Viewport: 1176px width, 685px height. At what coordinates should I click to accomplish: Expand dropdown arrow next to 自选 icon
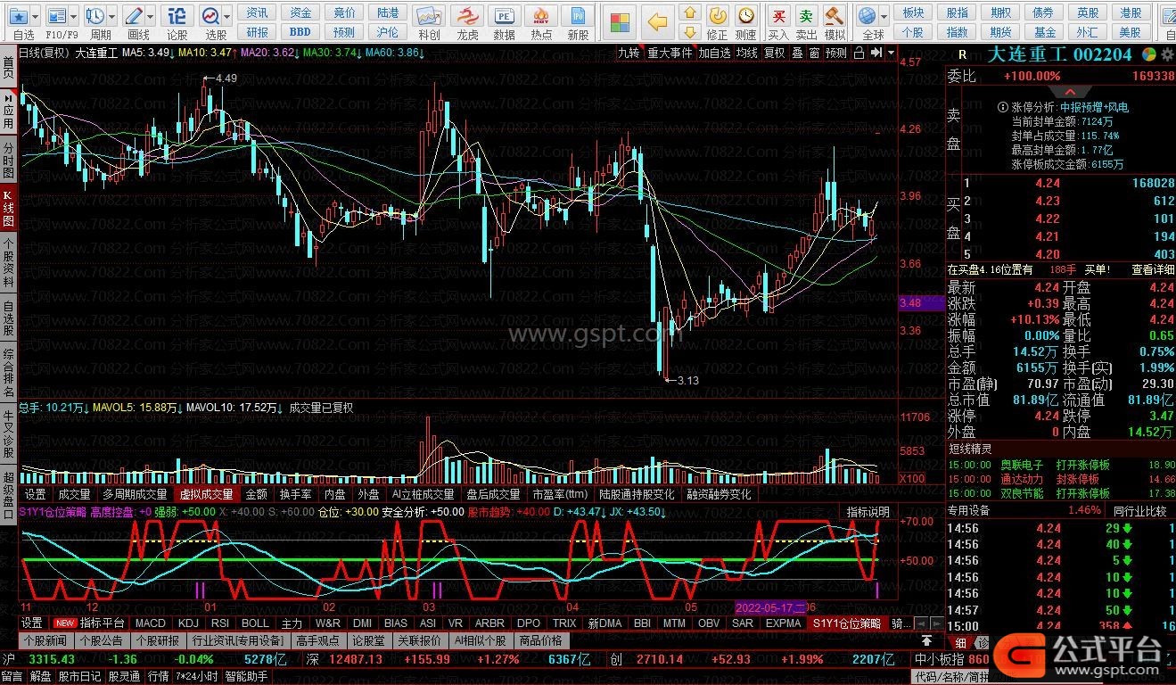tap(36, 16)
